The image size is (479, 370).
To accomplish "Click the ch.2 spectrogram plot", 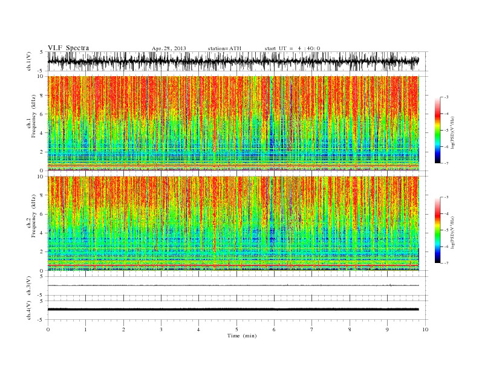I will click(233, 224).
